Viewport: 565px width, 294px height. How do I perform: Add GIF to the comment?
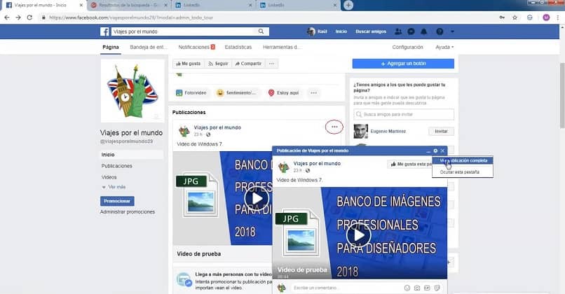[427, 288]
